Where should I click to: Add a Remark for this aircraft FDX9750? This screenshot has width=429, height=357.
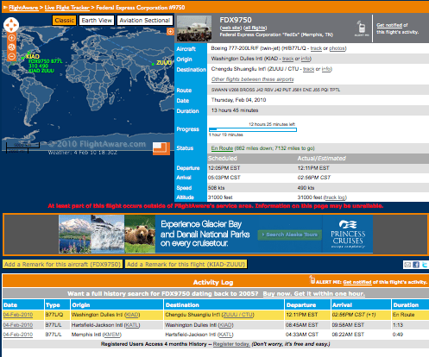click(62, 264)
